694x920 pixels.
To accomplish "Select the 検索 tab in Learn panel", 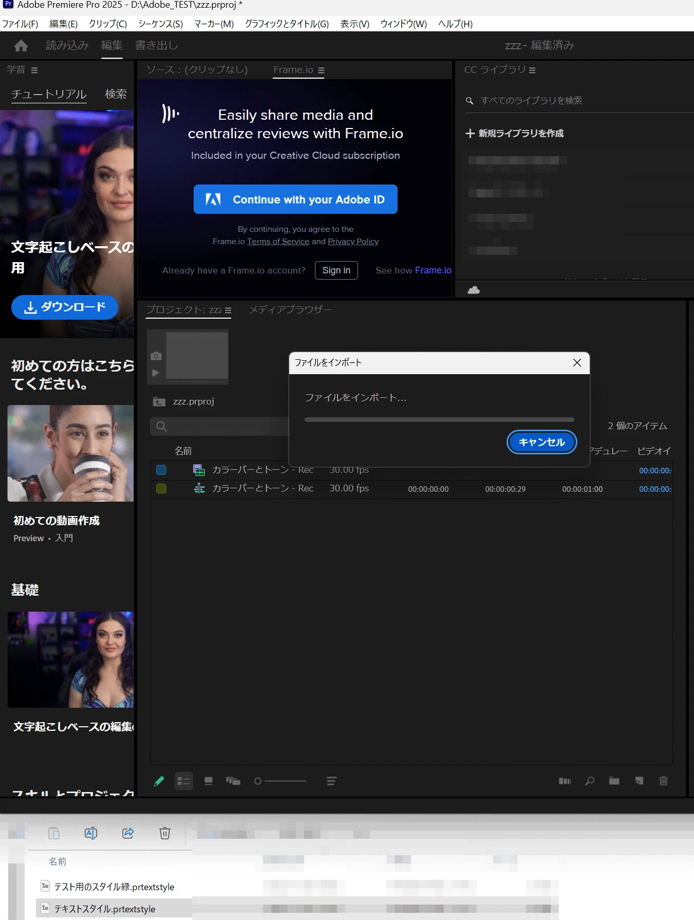I will [x=116, y=95].
